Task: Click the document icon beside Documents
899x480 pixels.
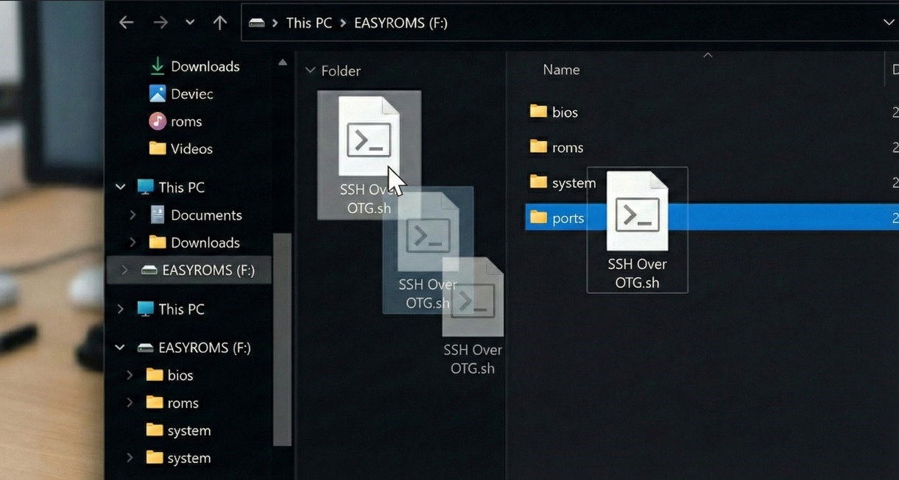Action: 157,215
